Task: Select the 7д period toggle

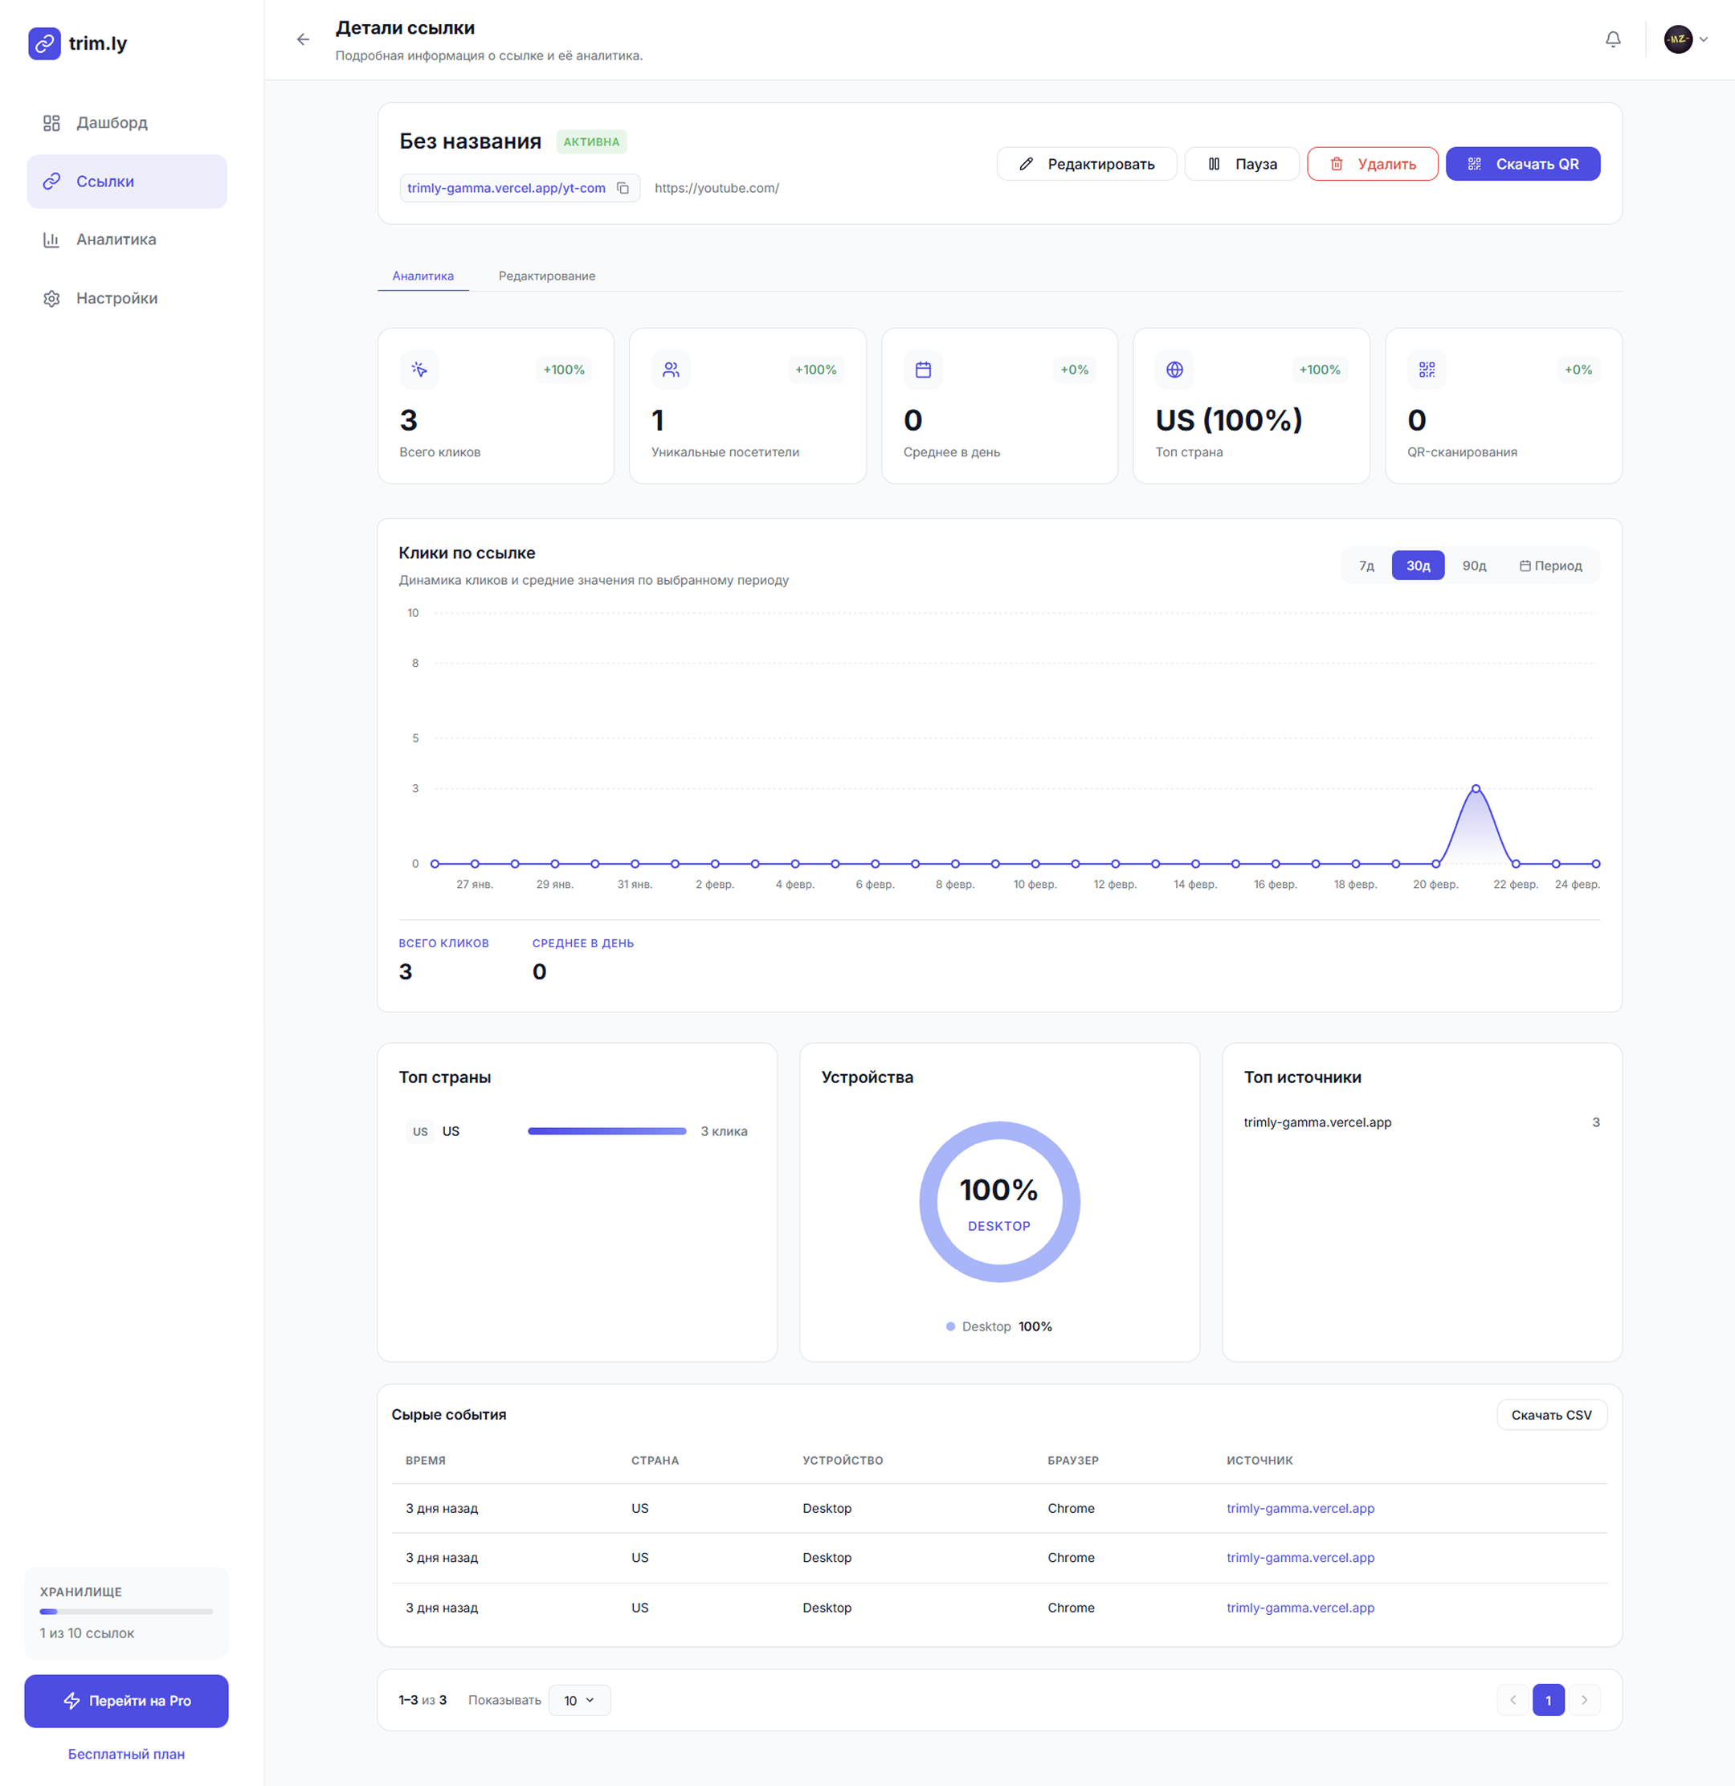Action: [1366, 566]
